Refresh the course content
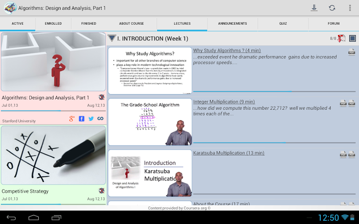This screenshot has width=359, height=224. [x=332, y=8]
